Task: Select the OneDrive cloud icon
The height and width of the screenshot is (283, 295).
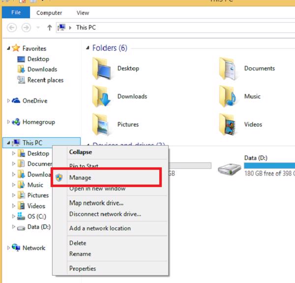Action: click(x=16, y=100)
